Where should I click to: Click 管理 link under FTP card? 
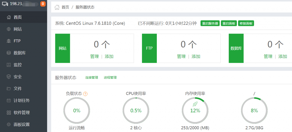(x=181, y=56)
